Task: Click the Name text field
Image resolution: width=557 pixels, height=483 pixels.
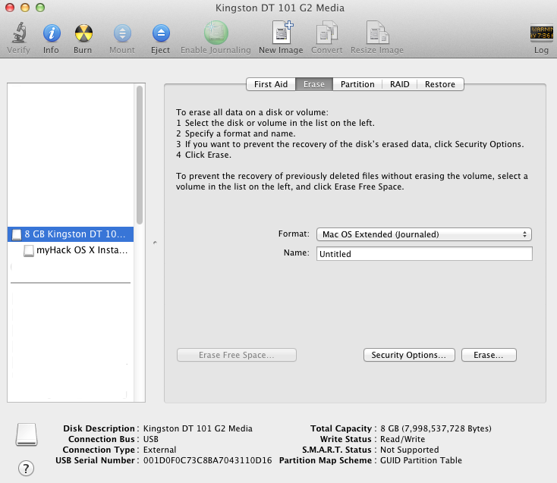Action: click(424, 254)
